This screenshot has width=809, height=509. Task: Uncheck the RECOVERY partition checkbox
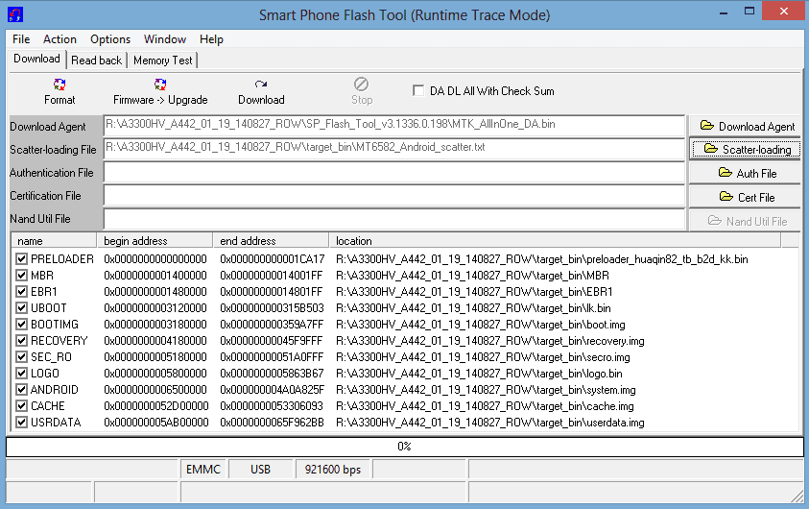pyautogui.click(x=21, y=341)
